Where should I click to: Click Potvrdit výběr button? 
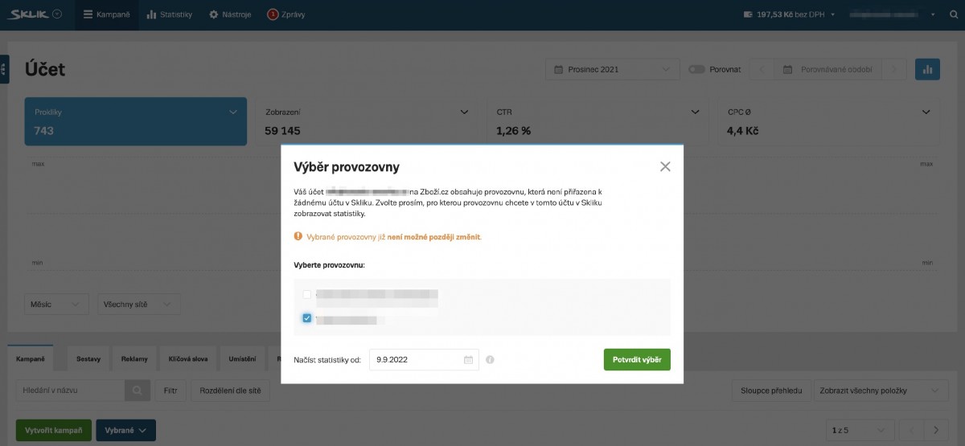[x=637, y=359]
